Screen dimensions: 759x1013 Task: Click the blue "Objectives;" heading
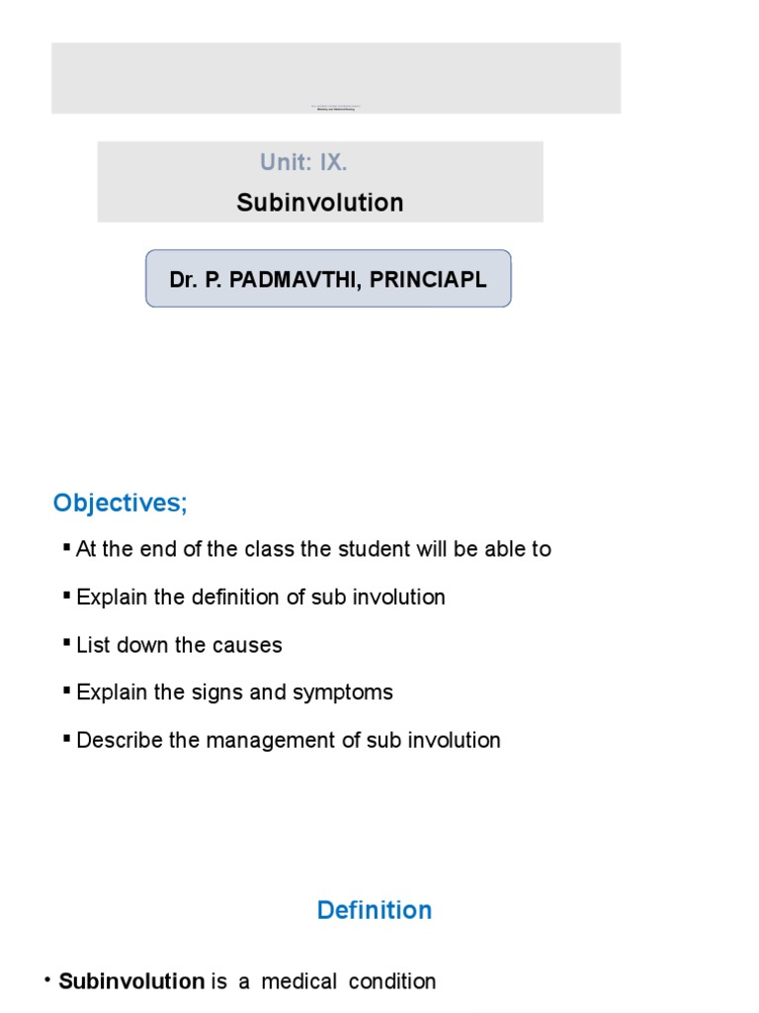(x=121, y=503)
